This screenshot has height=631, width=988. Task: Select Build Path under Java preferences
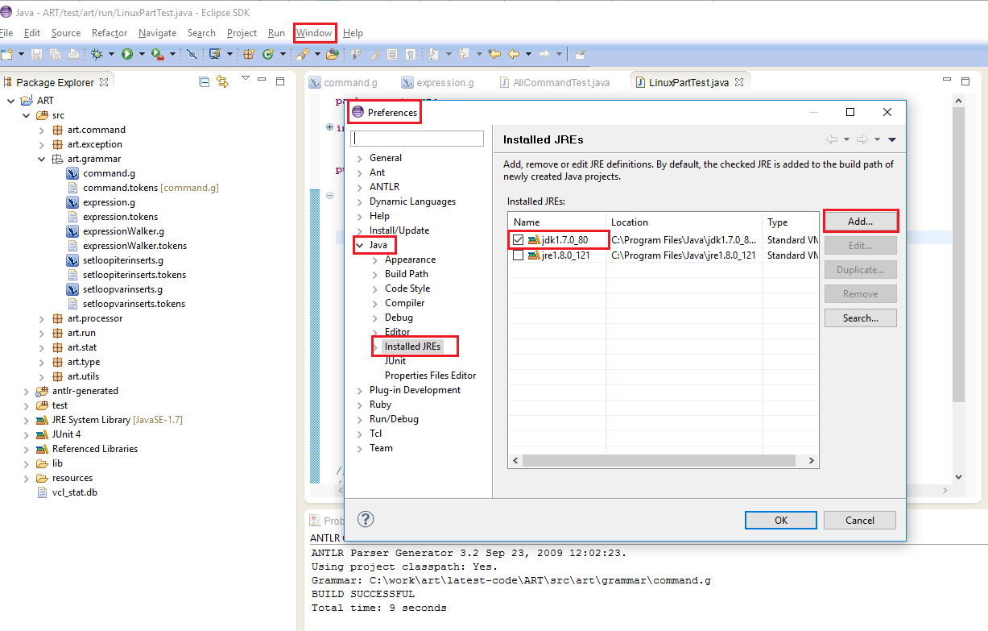click(x=406, y=274)
